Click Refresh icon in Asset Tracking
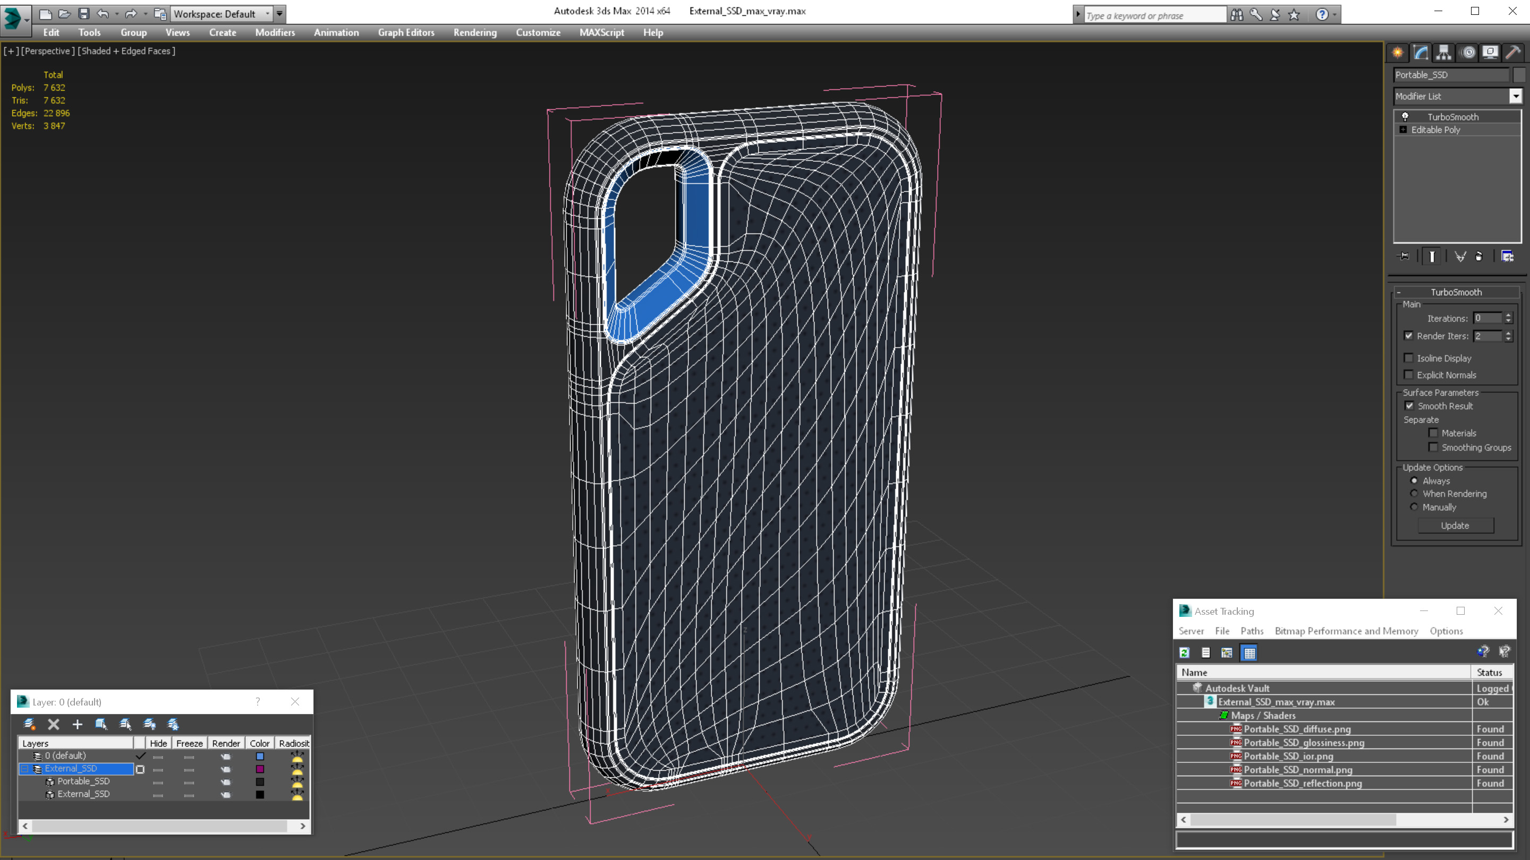The image size is (1530, 860). (1184, 653)
